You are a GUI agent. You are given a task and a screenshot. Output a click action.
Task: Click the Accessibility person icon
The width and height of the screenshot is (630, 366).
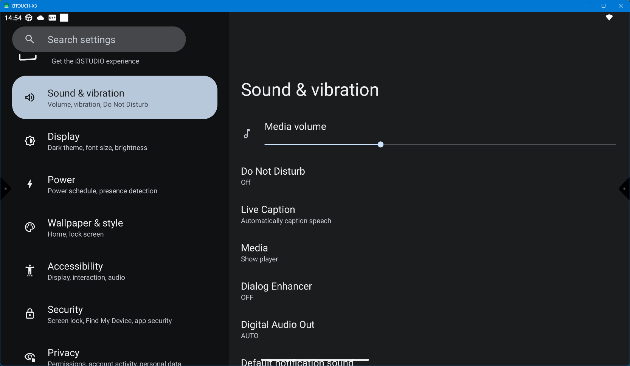coord(30,271)
